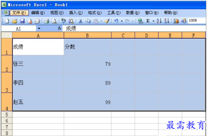
Task: Select column F header
Action: click(194, 35)
